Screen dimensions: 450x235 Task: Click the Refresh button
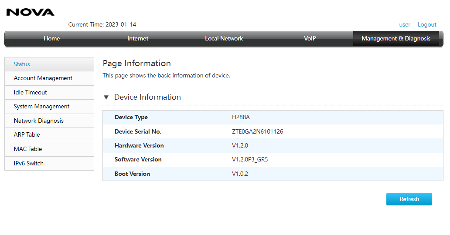coord(409,199)
